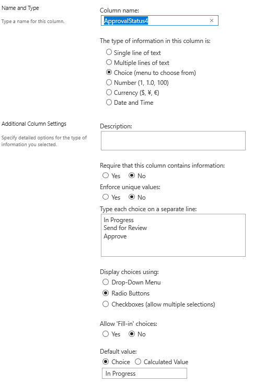Pick Currency column type
This screenshot has height=383, width=276.
109,92
